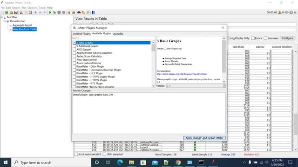Viewport: 298px width, 167px height.
Task: Click the Plugins Manager icon at toolbar far right
Action: click(x=296, y=13)
